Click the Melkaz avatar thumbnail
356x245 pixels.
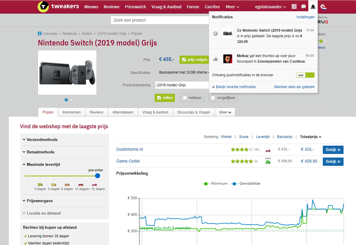(x=228, y=59)
